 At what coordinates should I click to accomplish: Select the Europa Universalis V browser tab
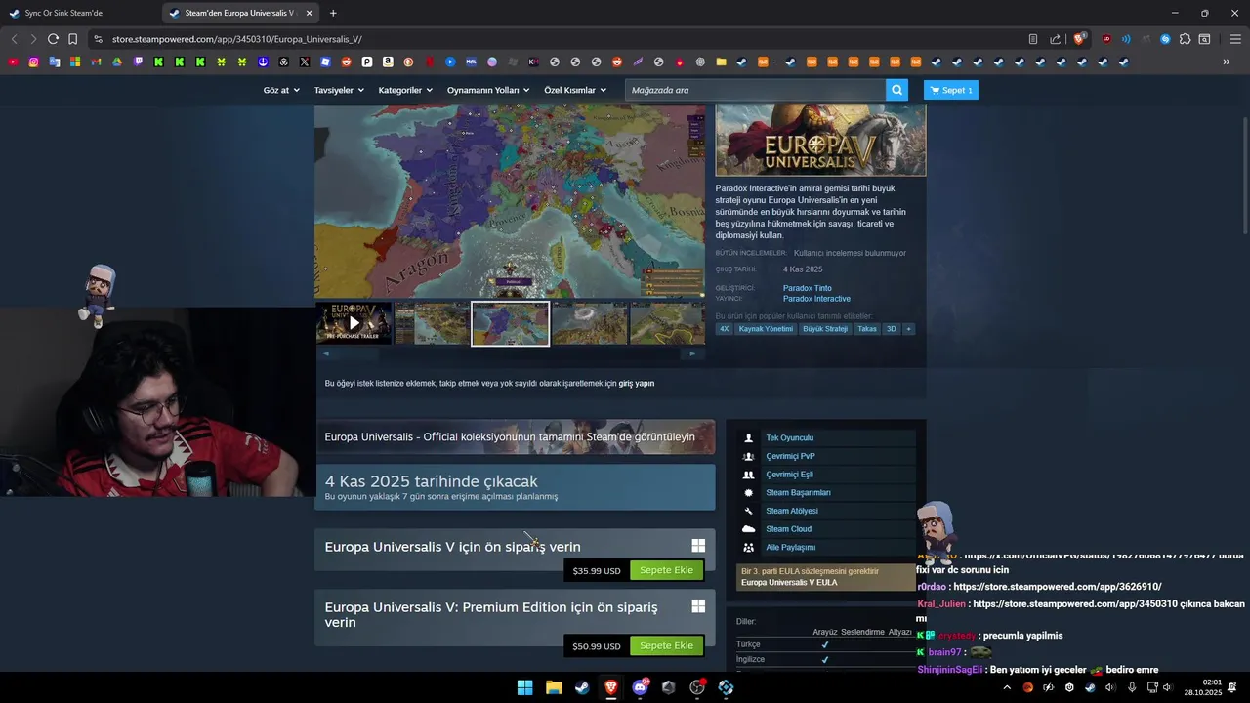tap(240, 13)
